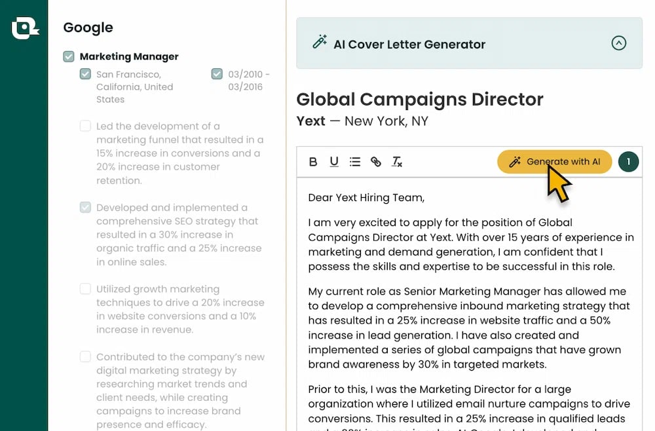Click the app logo in the green sidebar

pos(25,28)
